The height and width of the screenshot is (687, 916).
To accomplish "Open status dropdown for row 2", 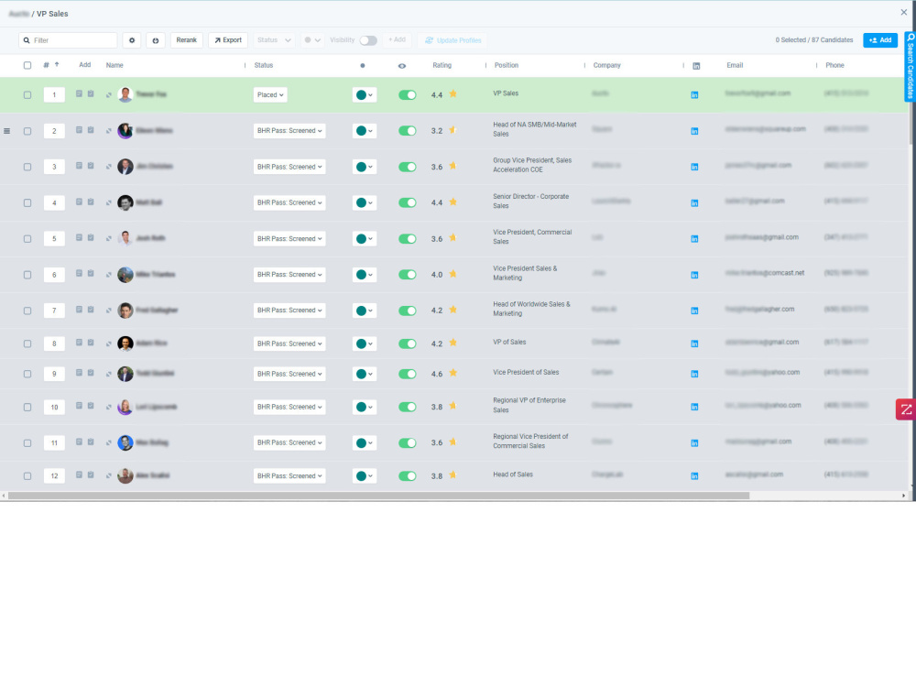I will 289,131.
